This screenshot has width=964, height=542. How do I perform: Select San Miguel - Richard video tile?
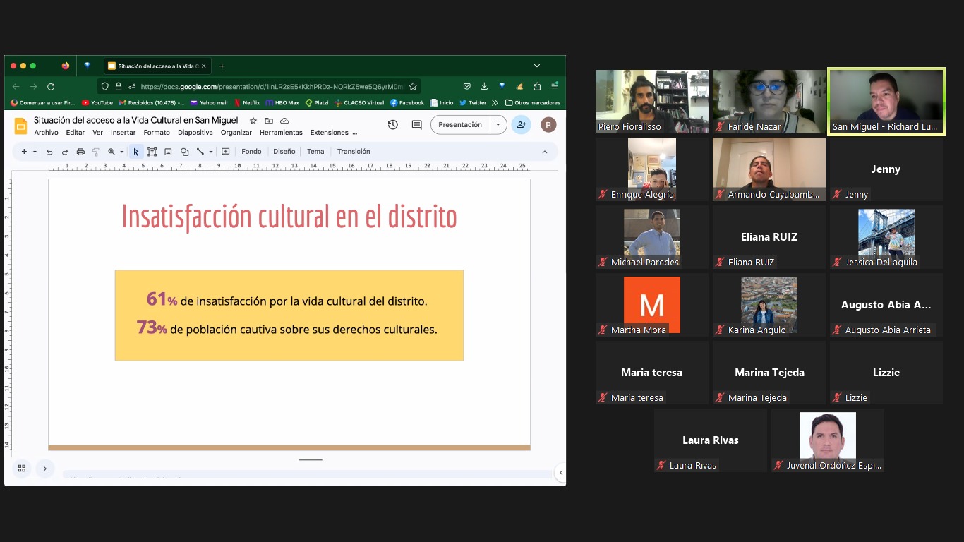click(x=886, y=102)
